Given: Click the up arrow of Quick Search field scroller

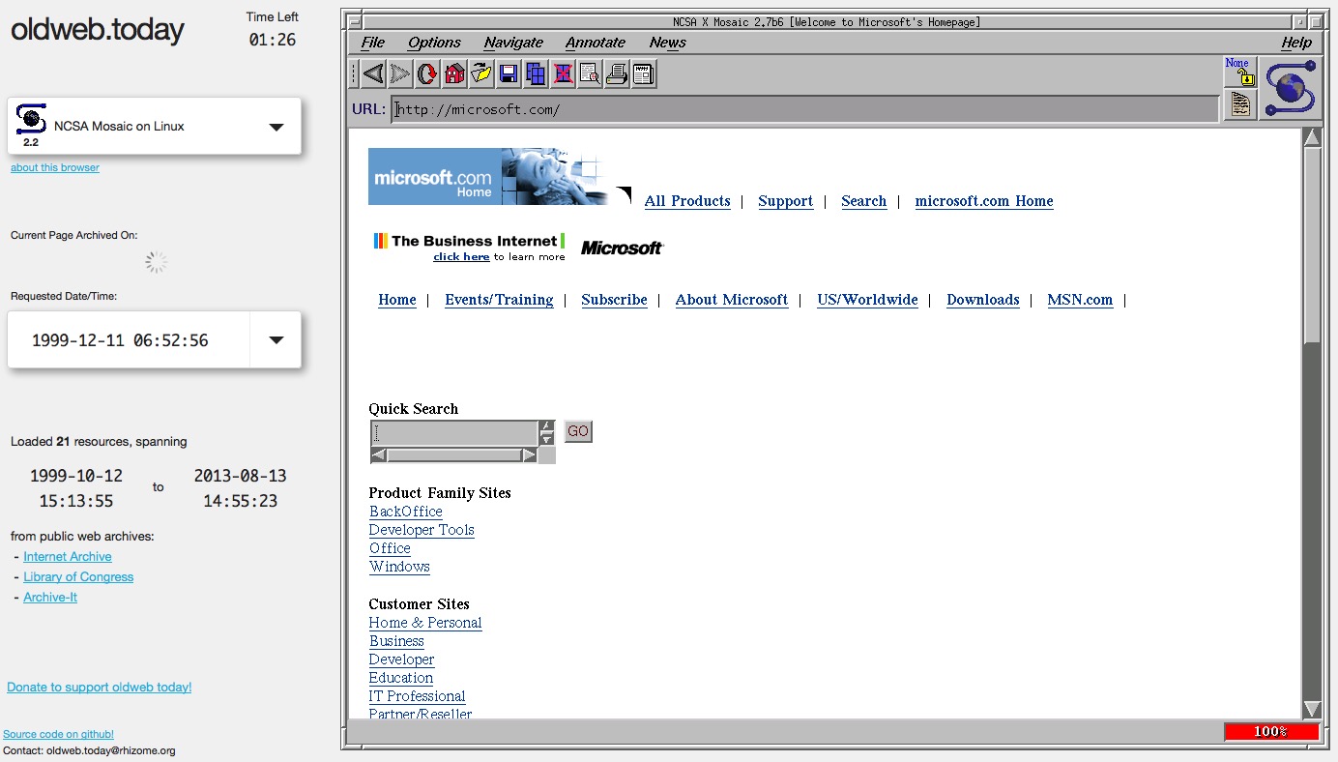Looking at the screenshot, I should pos(547,425).
